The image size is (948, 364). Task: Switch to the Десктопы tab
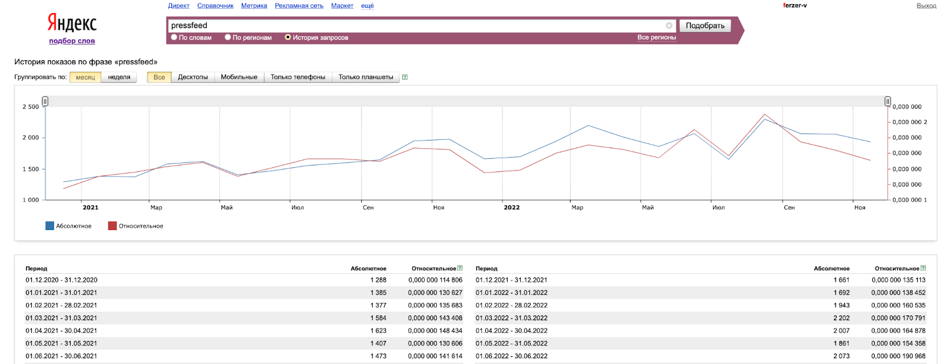pyautogui.click(x=193, y=77)
